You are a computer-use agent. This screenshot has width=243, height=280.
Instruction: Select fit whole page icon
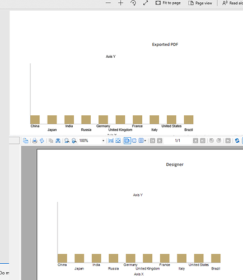pos(118,141)
